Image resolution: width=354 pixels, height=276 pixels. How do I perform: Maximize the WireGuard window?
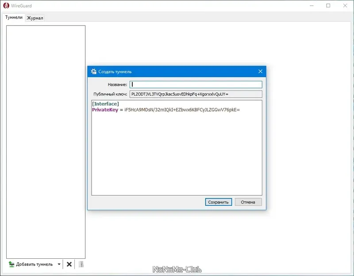(x=328, y=6)
